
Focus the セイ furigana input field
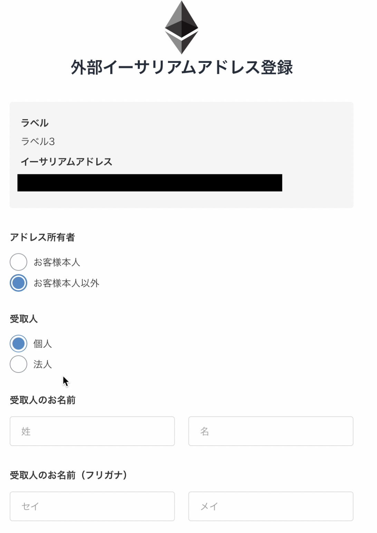92,506
